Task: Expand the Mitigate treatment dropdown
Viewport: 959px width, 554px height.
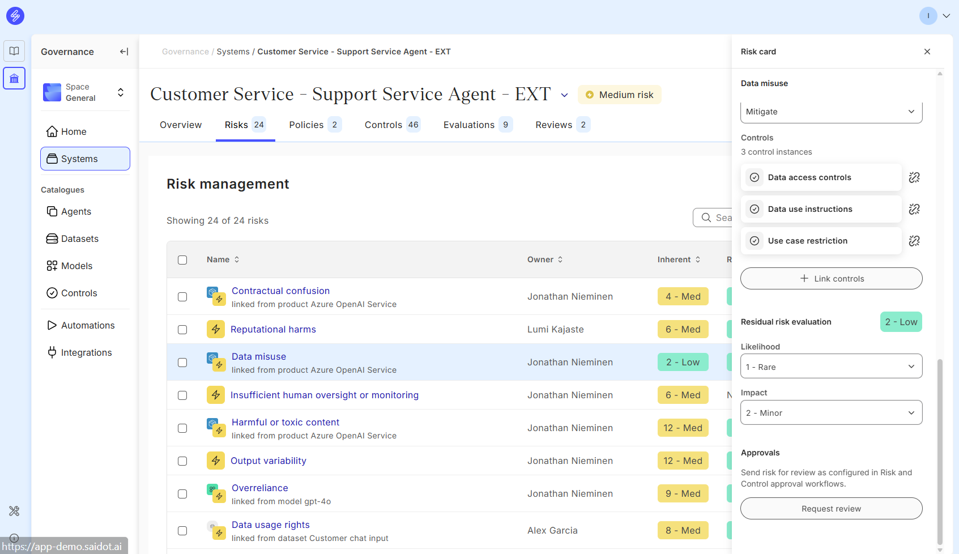Action: coord(830,112)
